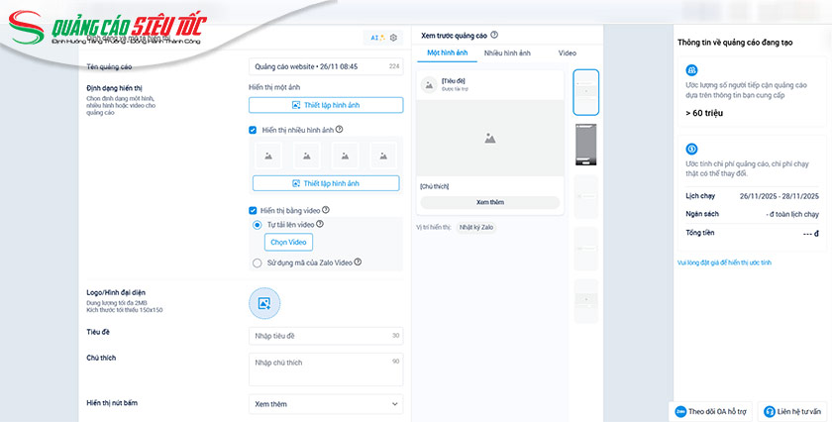Viewport: 832px width, 422px height.
Task: Click the Liên hệ tư vấn button
Action: tap(792, 410)
